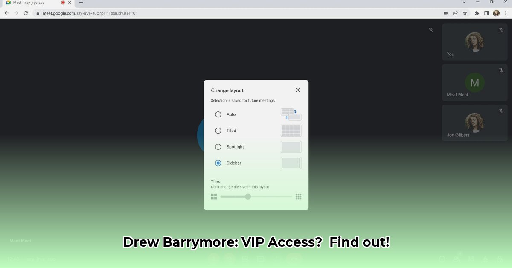512x268 pixels.
Task: Click the muted microphone icon on the You tile
Action: [501, 30]
